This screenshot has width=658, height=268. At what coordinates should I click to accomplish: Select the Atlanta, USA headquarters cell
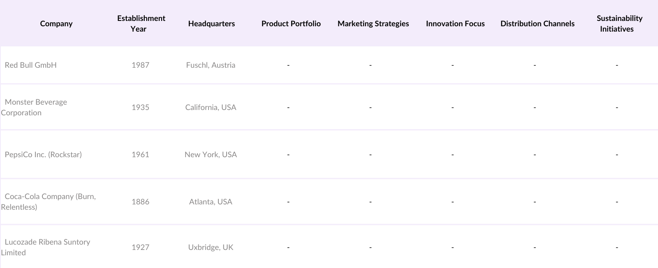click(x=211, y=202)
